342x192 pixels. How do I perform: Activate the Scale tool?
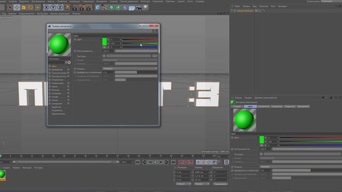coord(24,7)
